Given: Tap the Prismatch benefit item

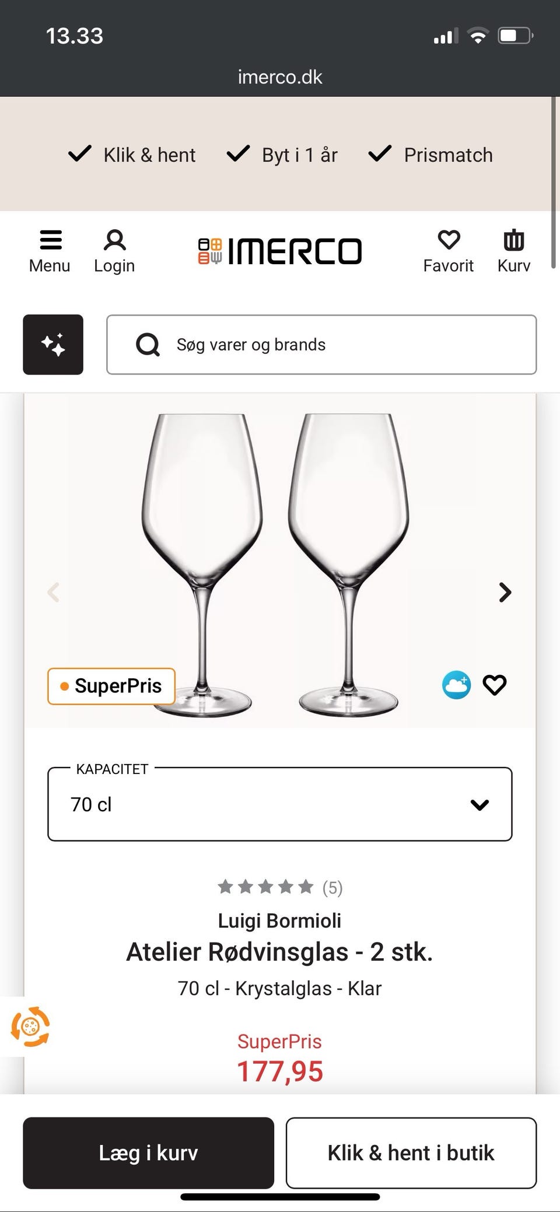Looking at the screenshot, I should tap(430, 155).
